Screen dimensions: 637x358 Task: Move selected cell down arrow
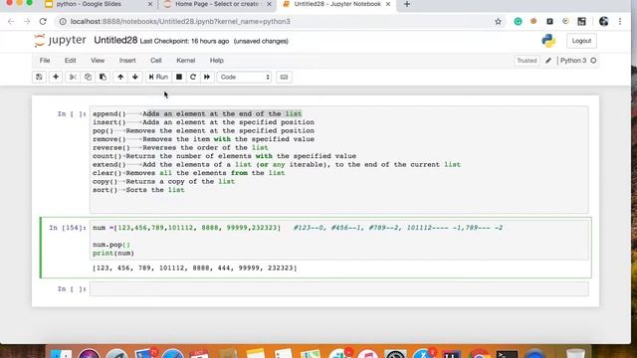click(135, 77)
